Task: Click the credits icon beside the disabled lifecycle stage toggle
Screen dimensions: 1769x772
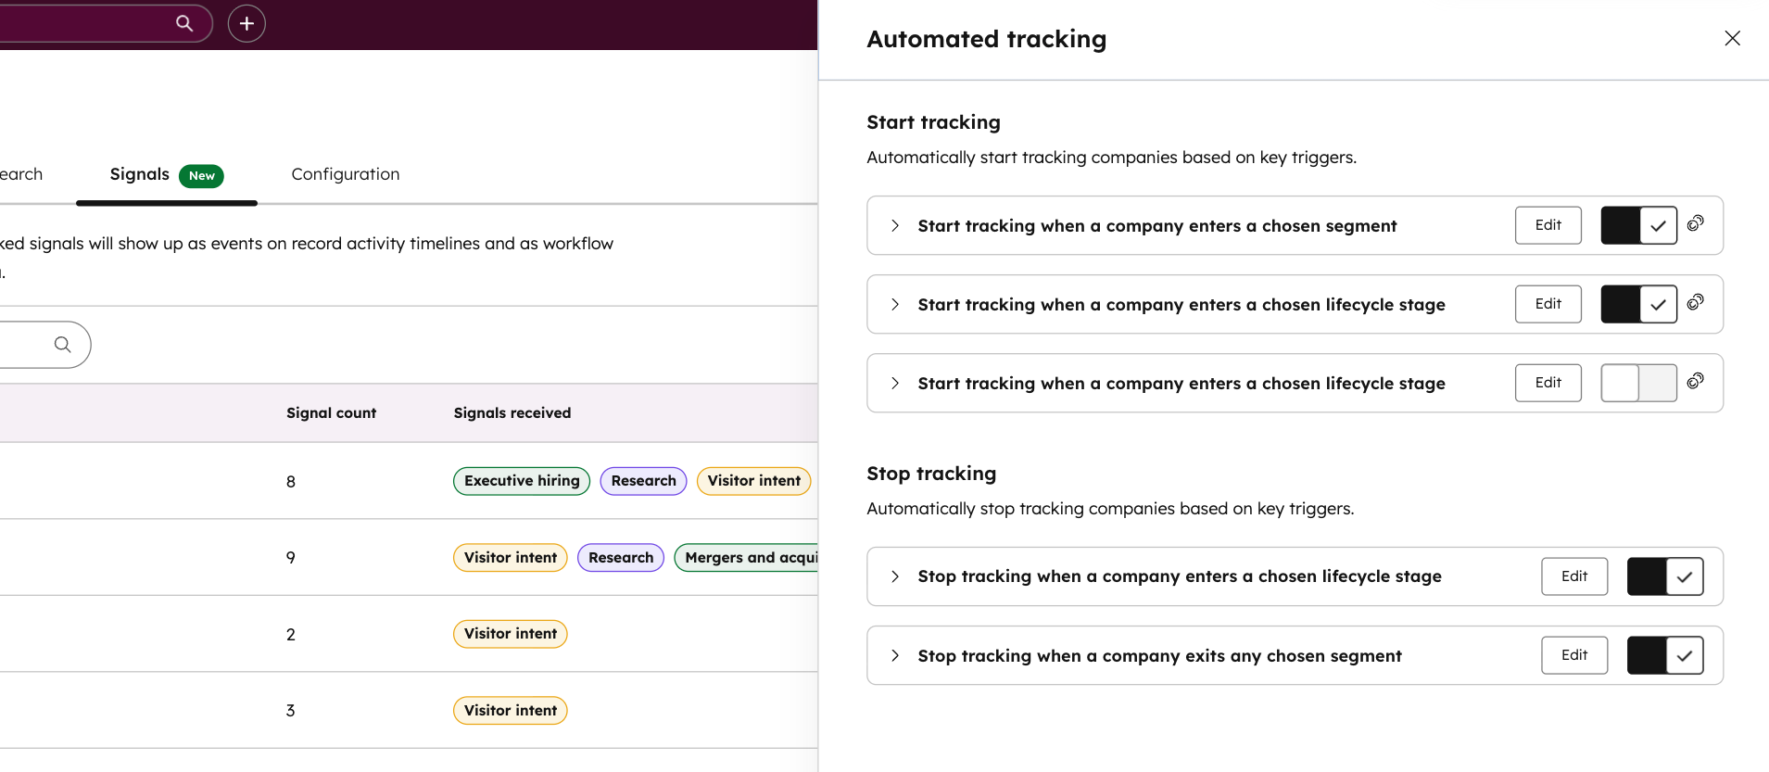Action: click(1695, 381)
